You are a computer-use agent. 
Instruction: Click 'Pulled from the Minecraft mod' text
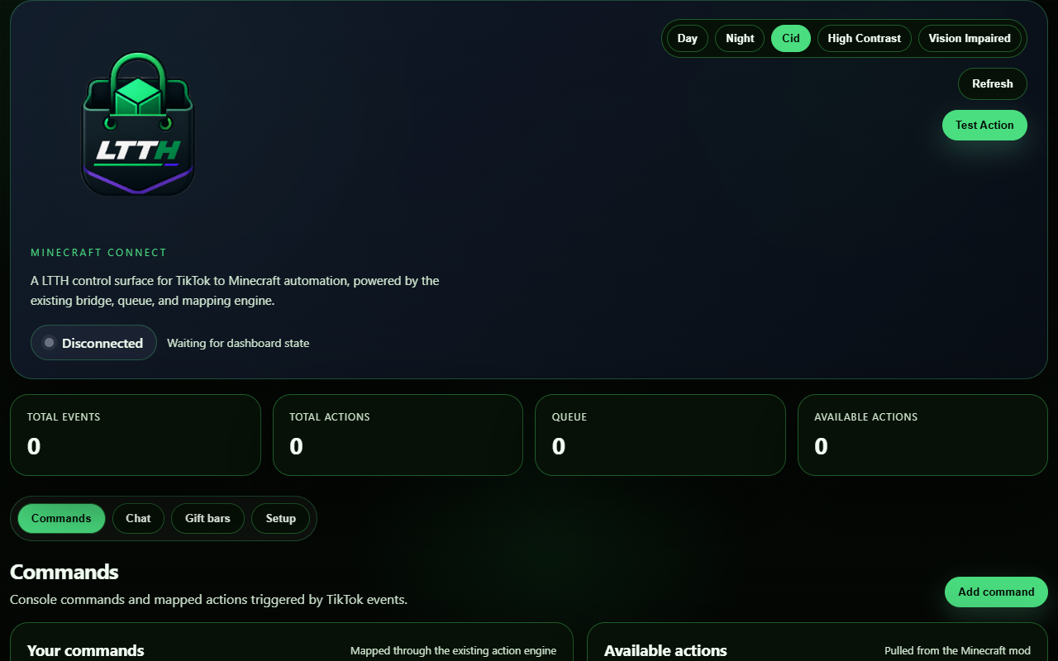[x=957, y=651]
